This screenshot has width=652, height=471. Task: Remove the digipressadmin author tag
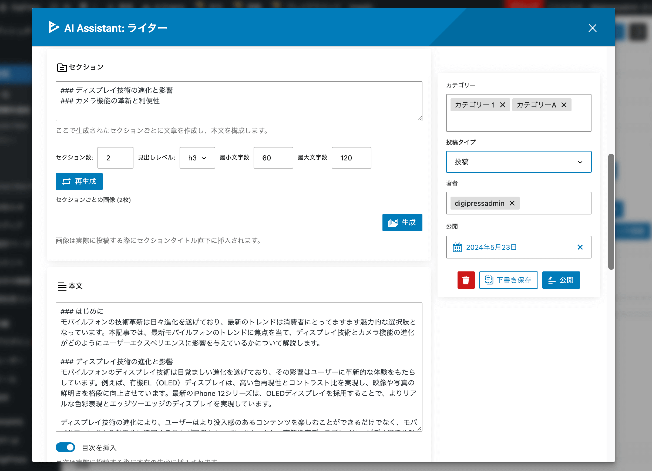[x=512, y=203]
